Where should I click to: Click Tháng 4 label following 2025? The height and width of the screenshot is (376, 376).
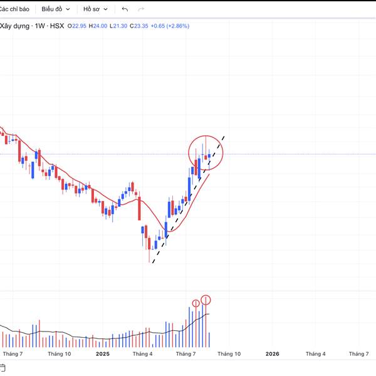tap(142, 354)
